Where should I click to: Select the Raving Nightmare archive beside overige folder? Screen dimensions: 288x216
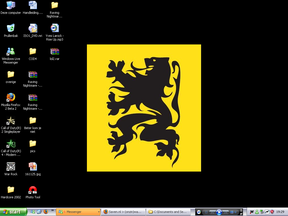coord(33,79)
